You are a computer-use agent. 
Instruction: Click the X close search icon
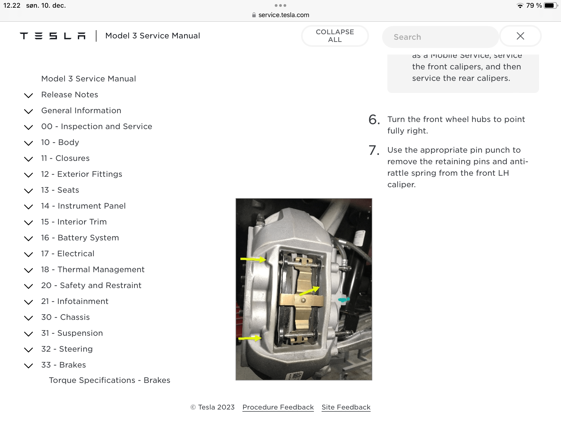coord(520,36)
